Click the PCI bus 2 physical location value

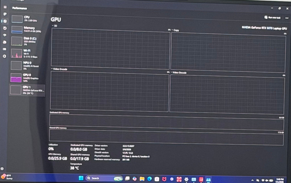[136, 156]
